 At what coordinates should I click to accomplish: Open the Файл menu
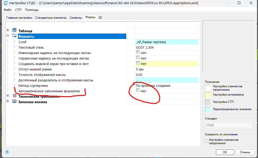click(8, 10)
